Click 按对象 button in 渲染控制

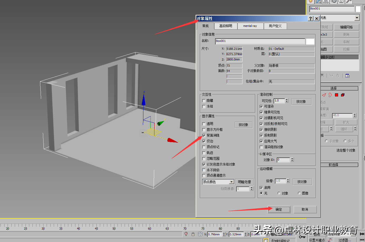pos(301,101)
